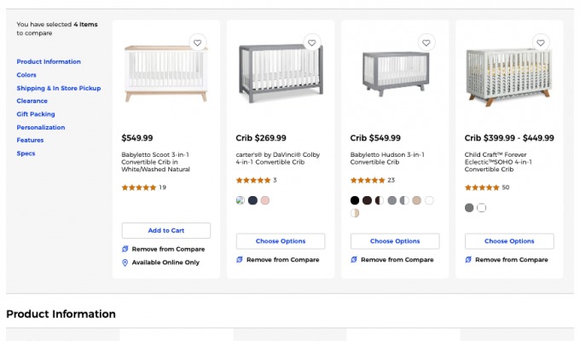Pick the pink swatch on carter's Colby crib
Screen dimensions: 580x341
tap(265, 200)
